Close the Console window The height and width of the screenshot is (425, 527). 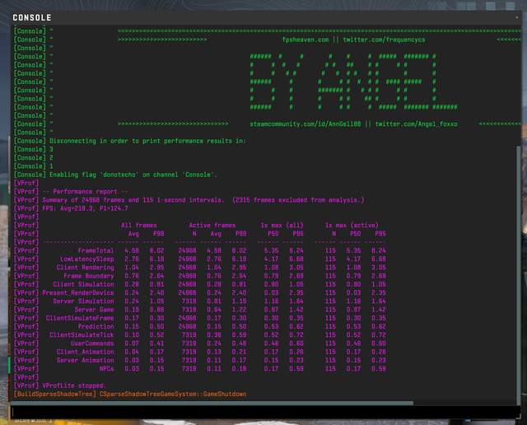pyautogui.click(x=517, y=17)
